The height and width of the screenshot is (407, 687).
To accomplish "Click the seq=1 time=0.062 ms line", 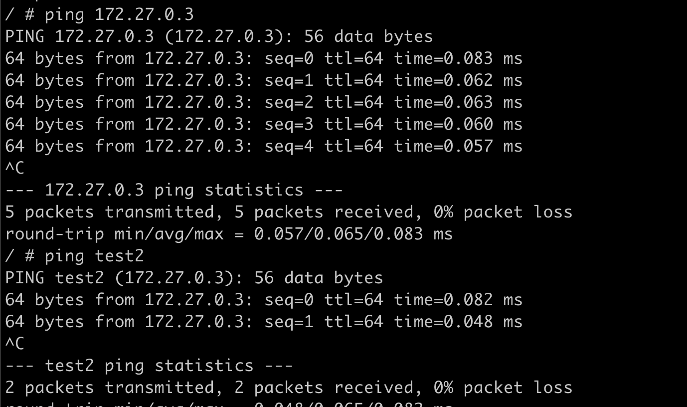I will coord(264,80).
